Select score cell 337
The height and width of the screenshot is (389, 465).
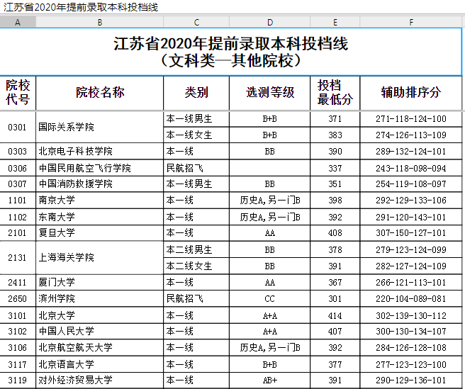335,168
